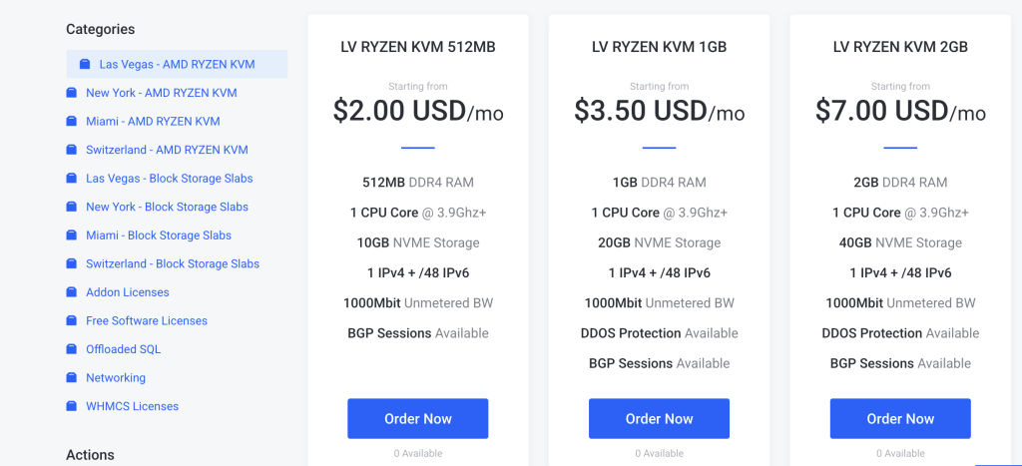Click the icon beside Networking category
1022x466 pixels.
pyautogui.click(x=71, y=378)
